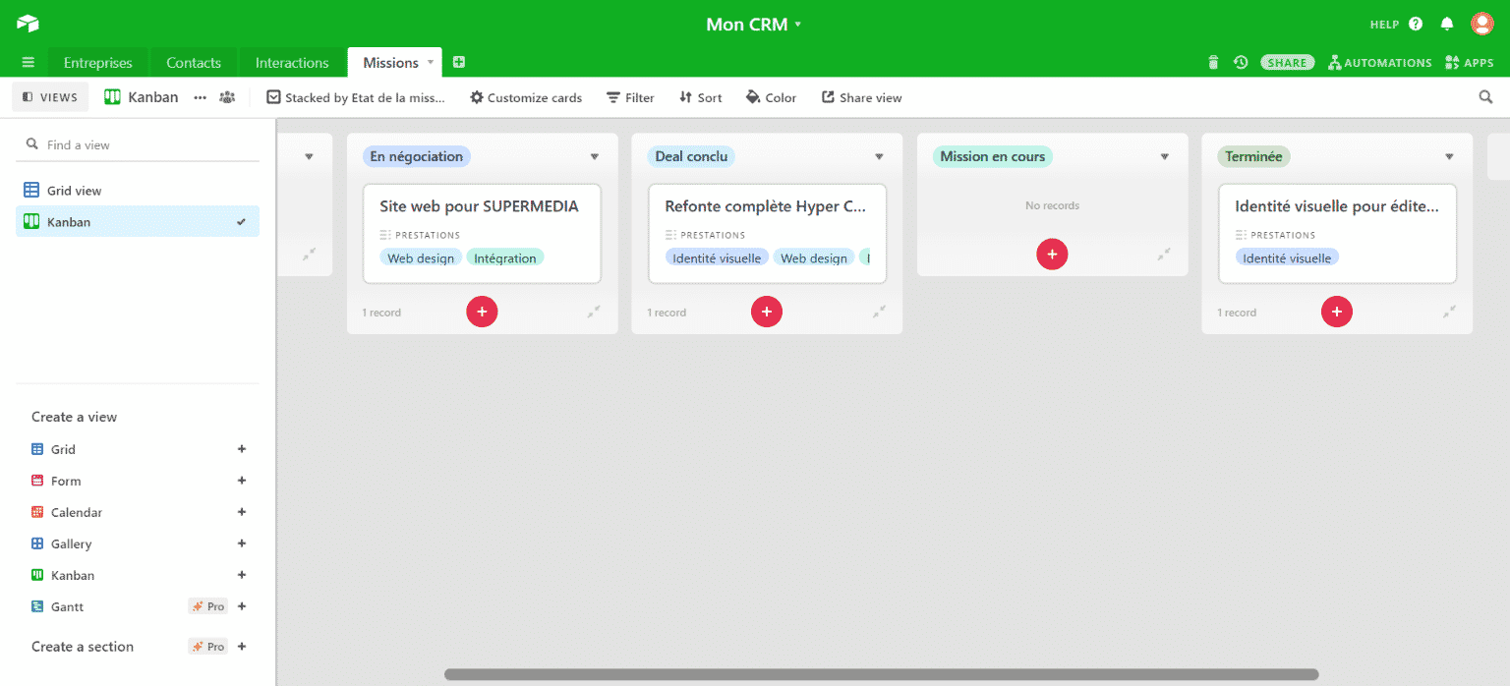Open dropdown of leftmost partially hidden stack
Image resolution: width=1510 pixels, height=686 pixels.
(x=309, y=156)
